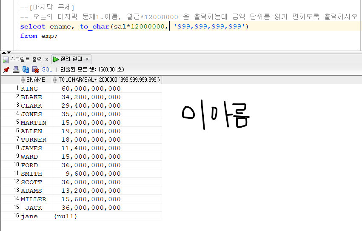Select the TURNER name cell
Viewport: 362px width, 231px height.
coord(36,140)
